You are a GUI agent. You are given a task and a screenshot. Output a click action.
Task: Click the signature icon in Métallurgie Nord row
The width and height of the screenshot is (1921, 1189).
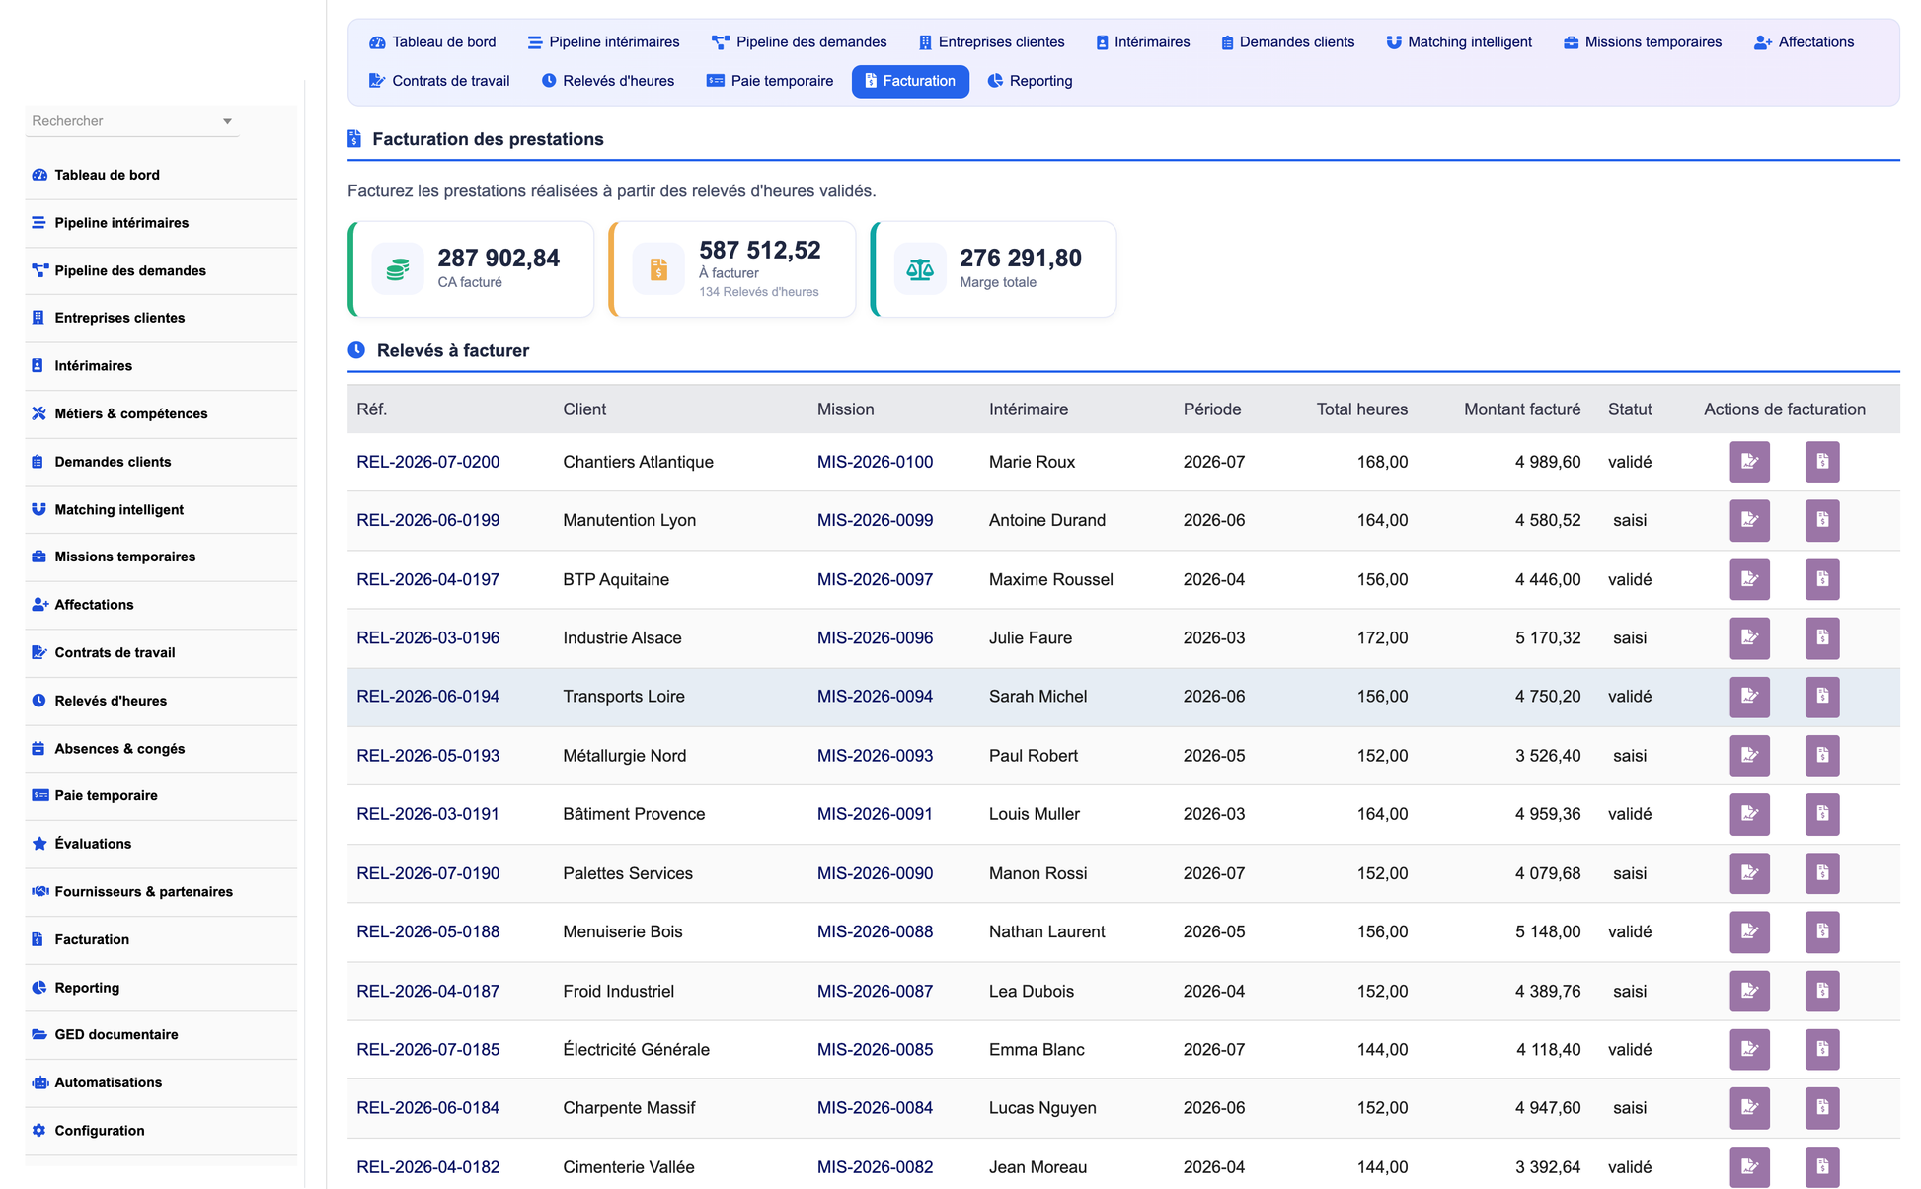pyautogui.click(x=1749, y=756)
